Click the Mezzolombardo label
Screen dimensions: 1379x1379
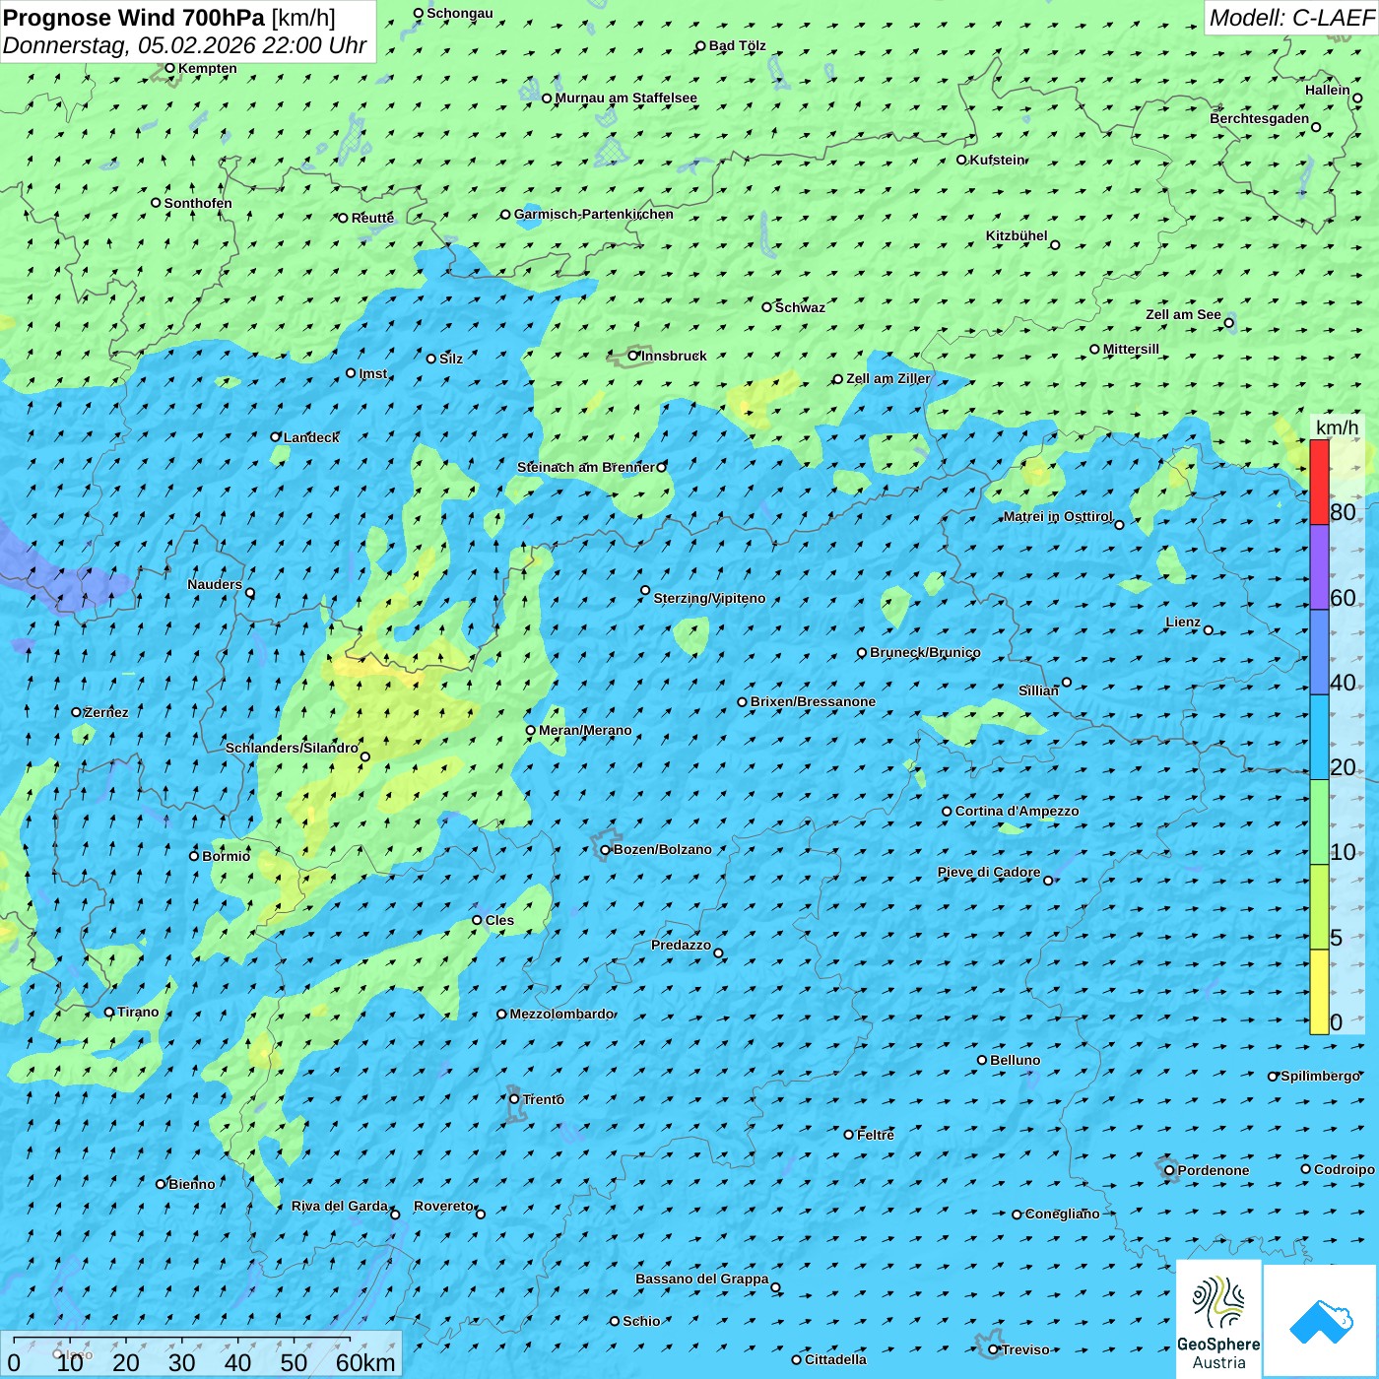click(560, 1014)
